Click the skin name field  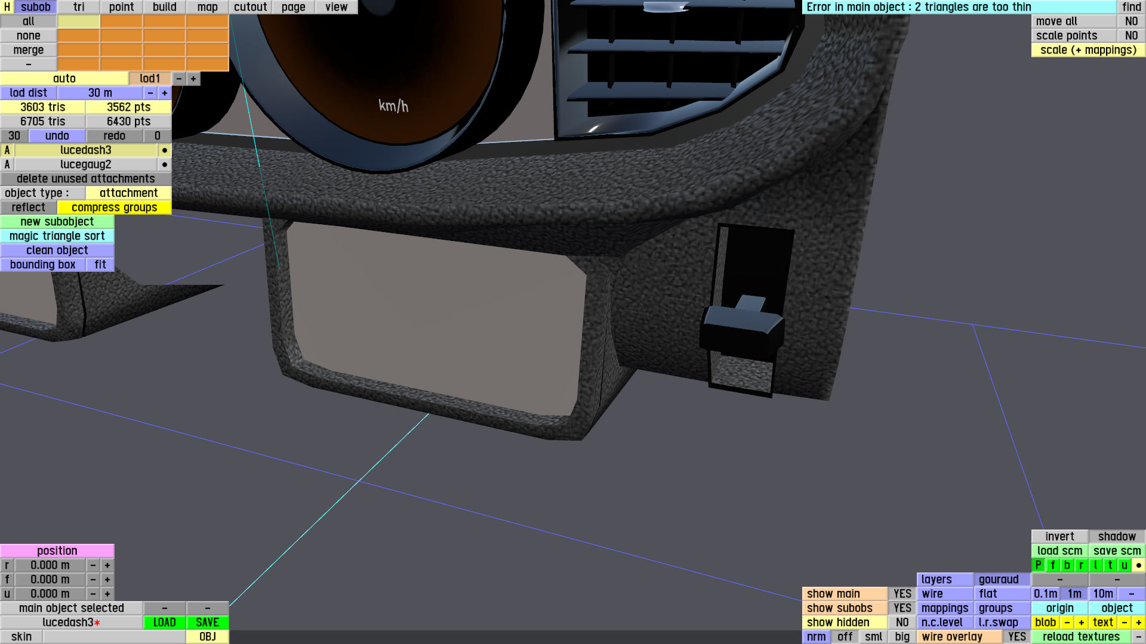[x=113, y=637]
